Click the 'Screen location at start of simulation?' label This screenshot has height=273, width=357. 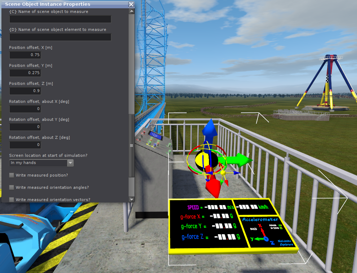coord(48,155)
